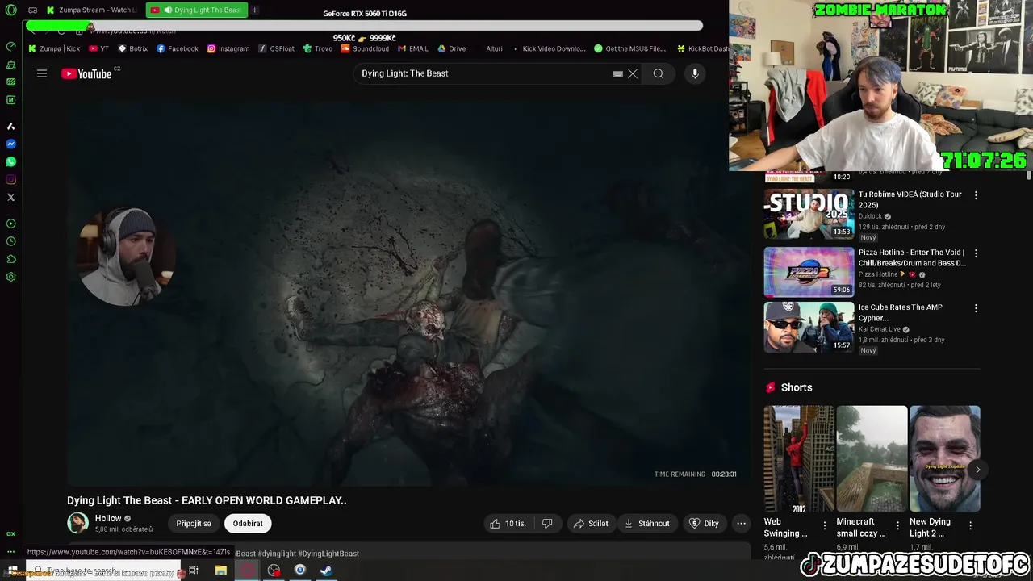Open the Opera GX menu logo

10,10
